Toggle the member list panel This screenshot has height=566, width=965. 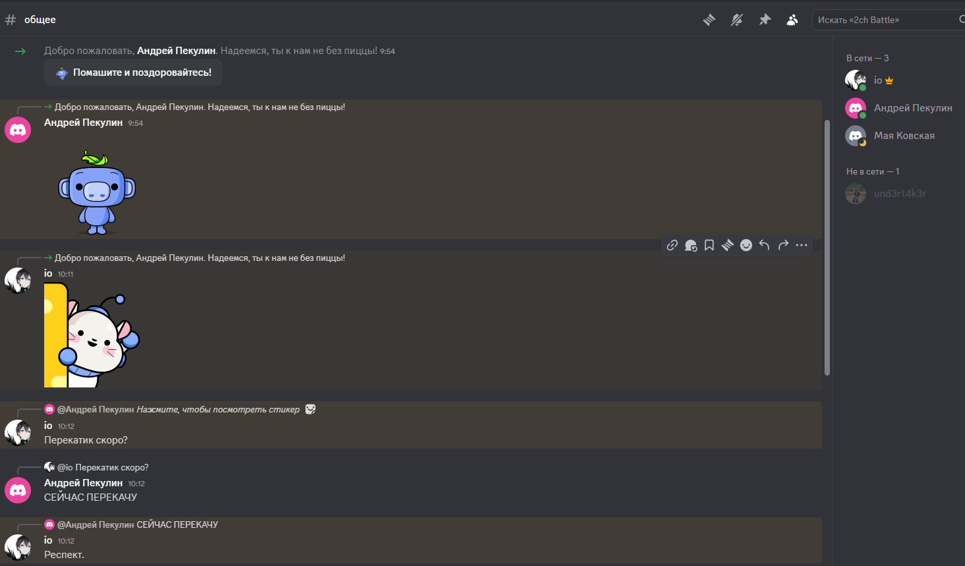792,20
